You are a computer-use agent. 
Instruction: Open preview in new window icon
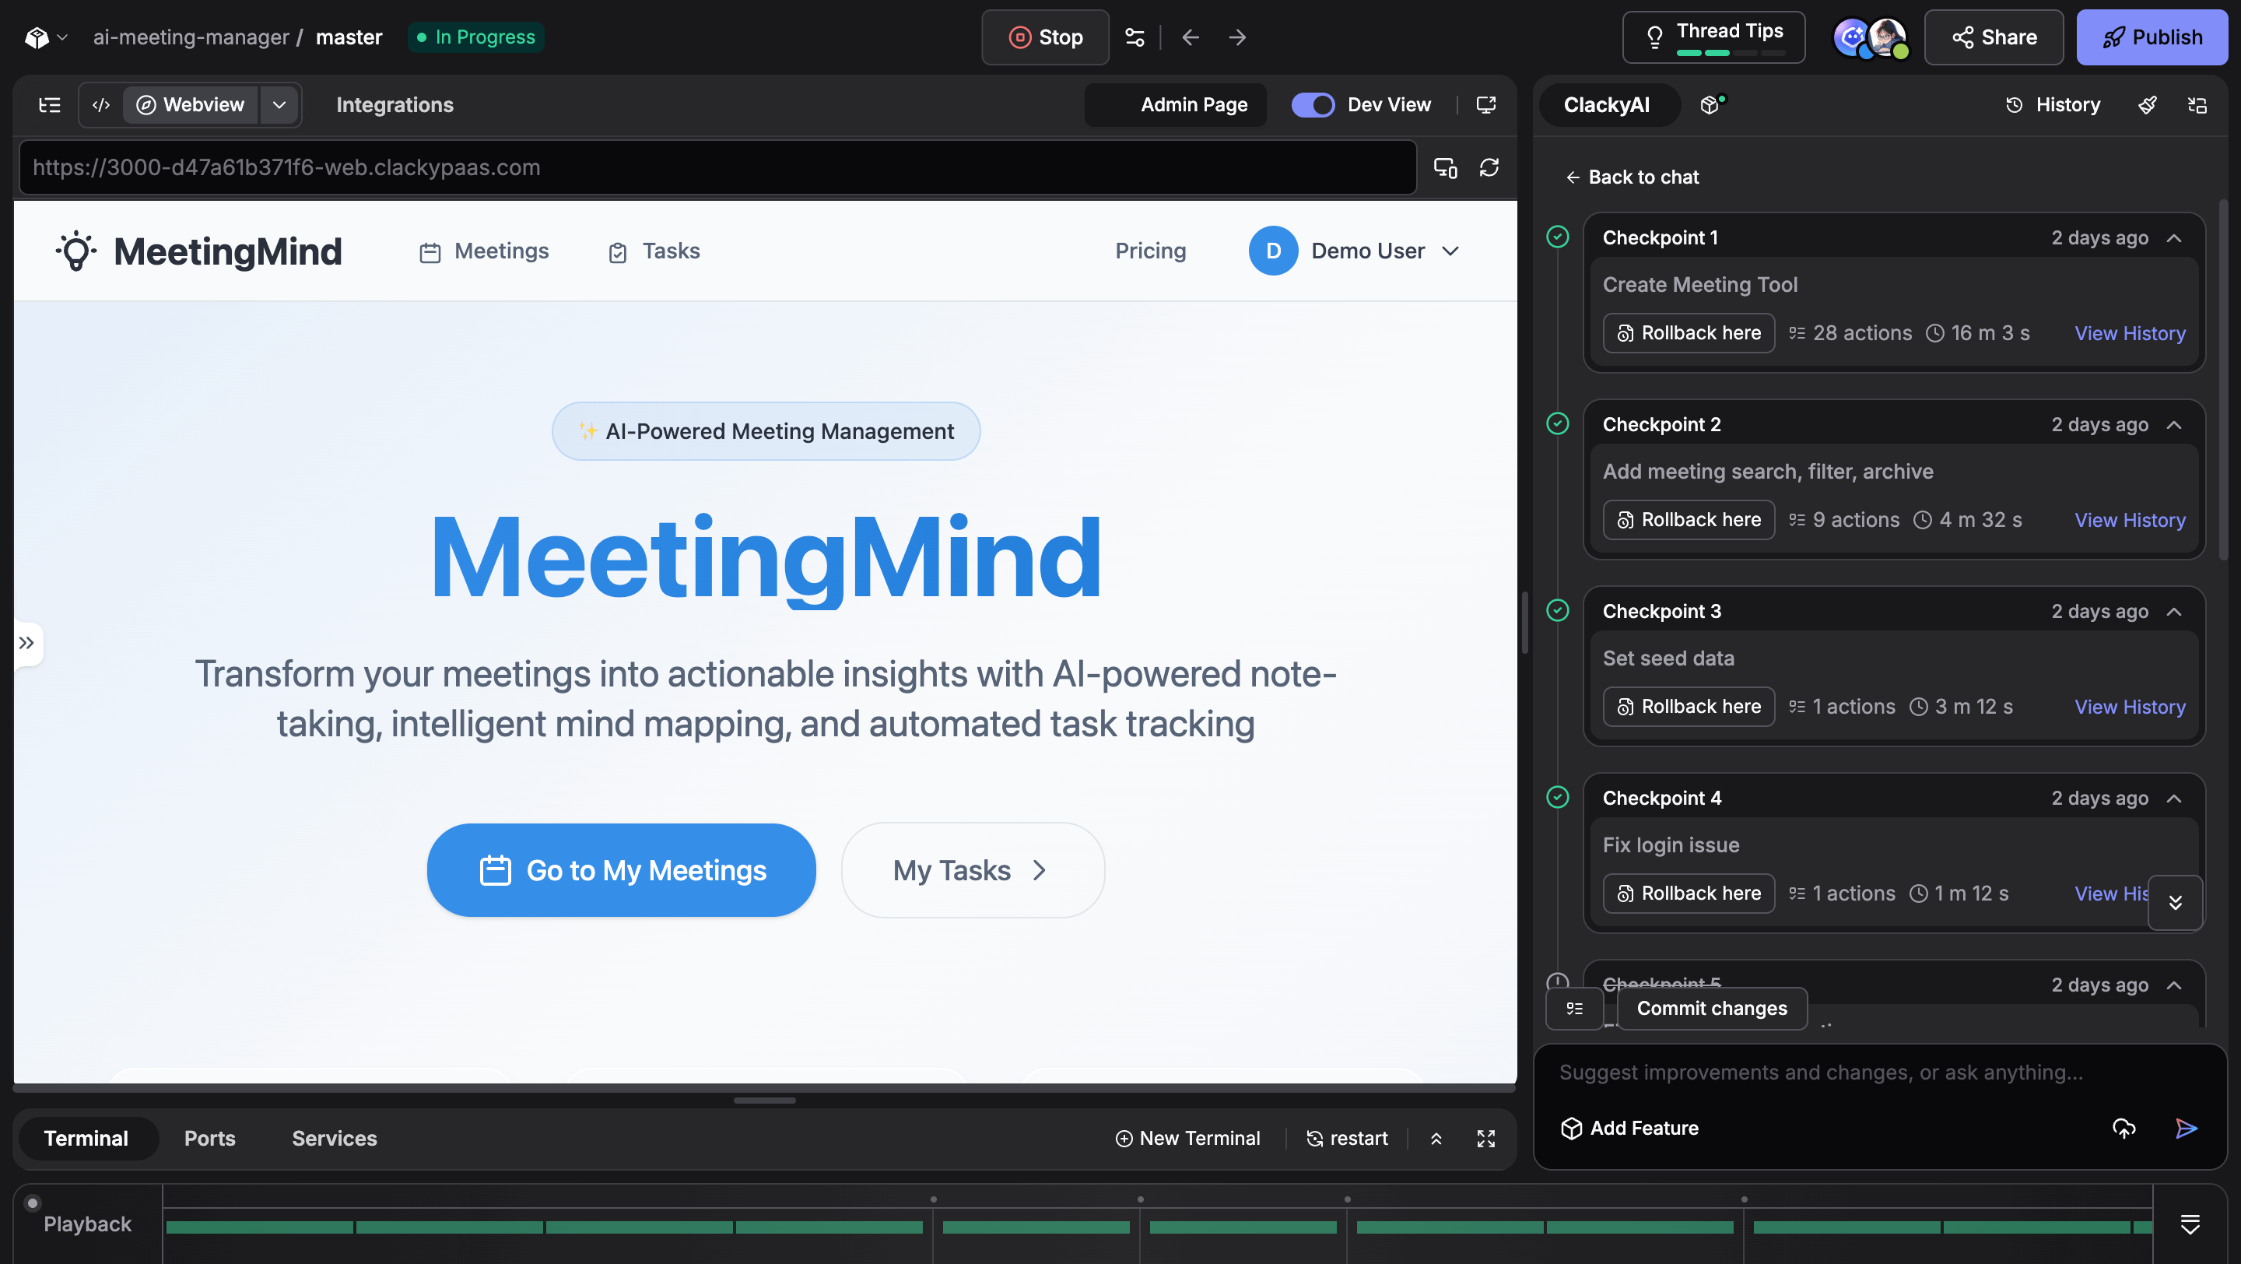click(1486, 104)
